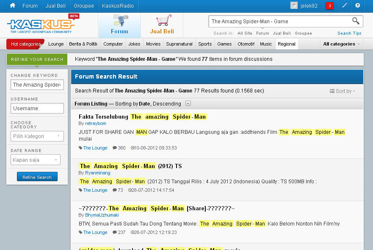
Task: Click the comment icon beside 73 replies
Action: [x=115, y=190]
